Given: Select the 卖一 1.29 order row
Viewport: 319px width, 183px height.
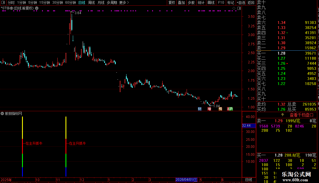Looking at the screenshot, I should tap(287, 48).
